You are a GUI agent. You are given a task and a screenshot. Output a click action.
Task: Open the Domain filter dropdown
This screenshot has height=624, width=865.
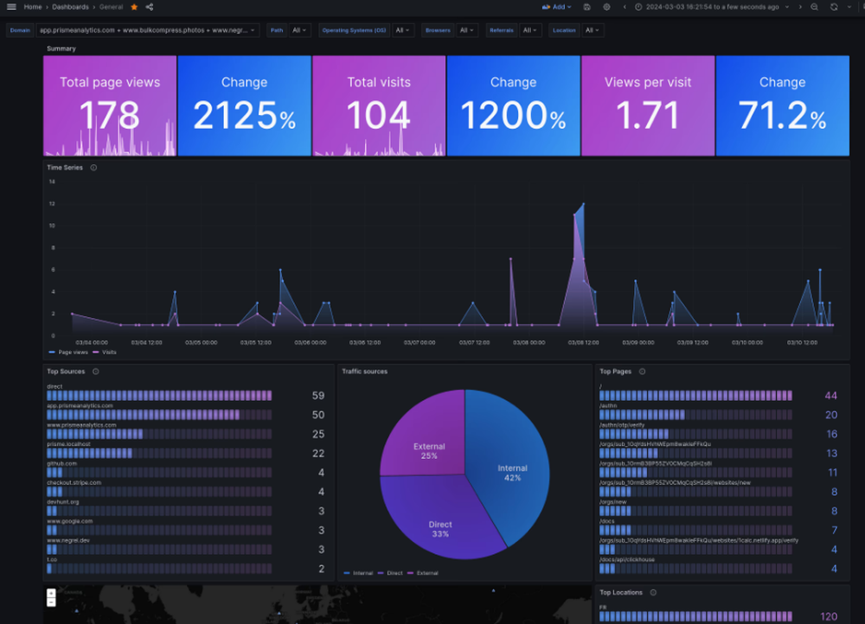pos(148,30)
